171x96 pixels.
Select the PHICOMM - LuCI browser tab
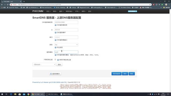(11, 2)
